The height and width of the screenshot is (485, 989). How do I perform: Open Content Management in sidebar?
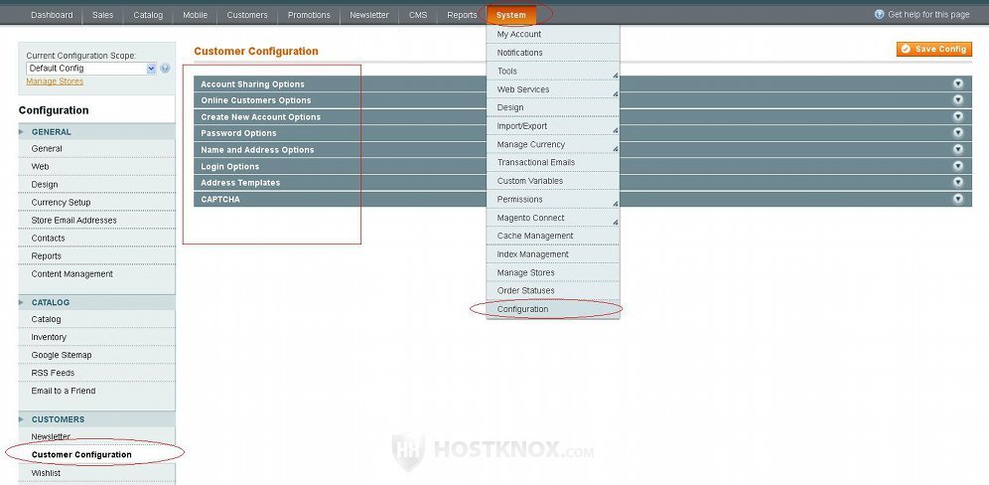pos(96,274)
